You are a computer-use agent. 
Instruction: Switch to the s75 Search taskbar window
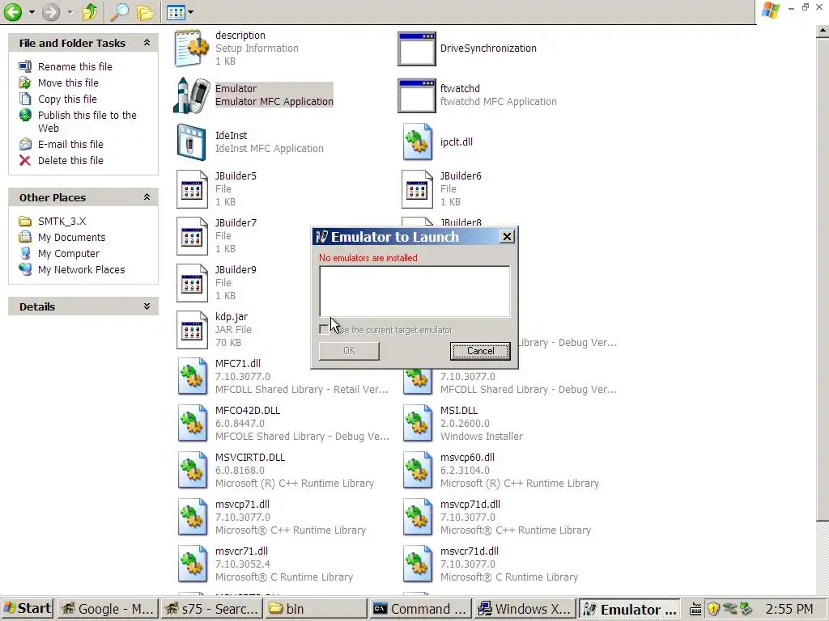(x=213, y=610)
